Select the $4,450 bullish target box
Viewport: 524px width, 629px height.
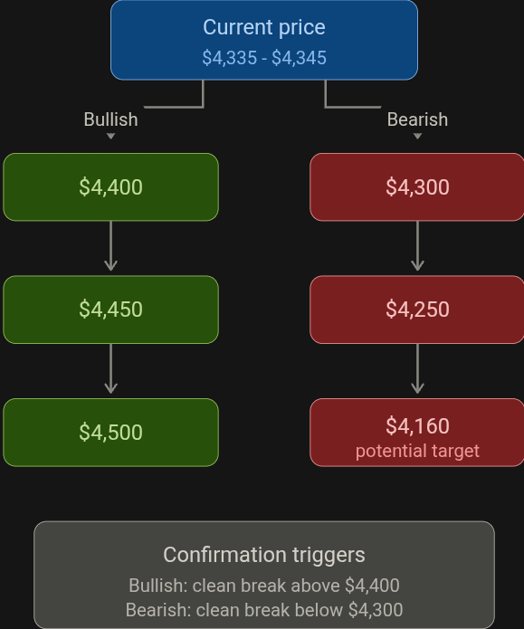[x=110, y=310]
